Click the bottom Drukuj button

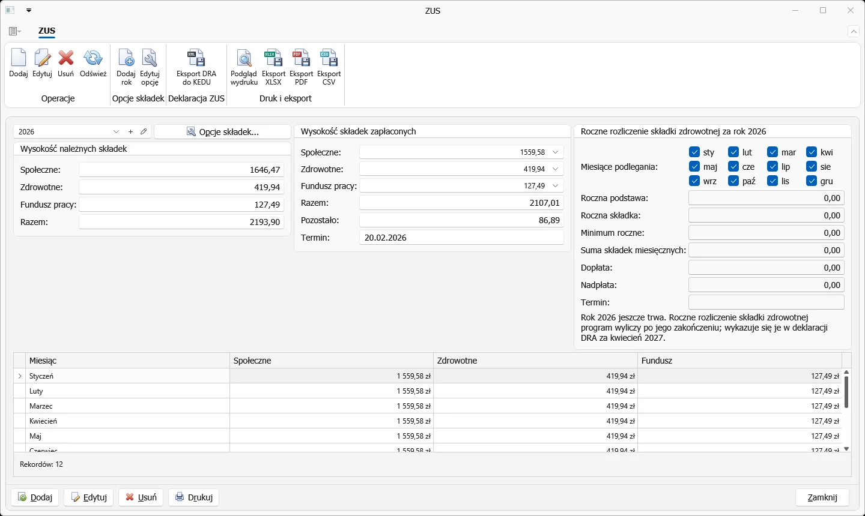tap(193, 497)
